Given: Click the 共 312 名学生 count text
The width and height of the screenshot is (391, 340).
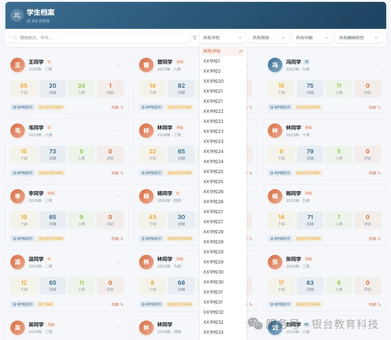Looking at the screenshot, I should [x=38, y=21].
